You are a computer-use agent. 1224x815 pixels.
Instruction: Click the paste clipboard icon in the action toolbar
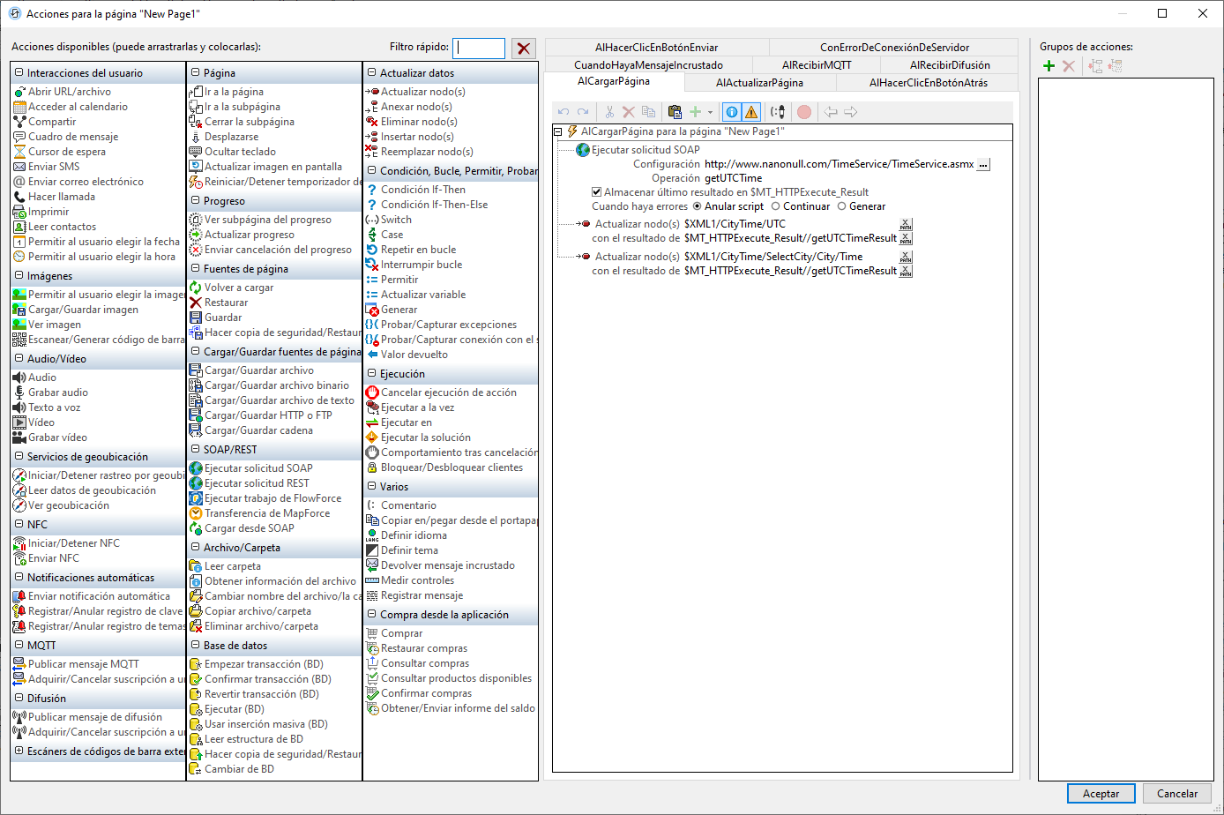(x=675, y=112)
